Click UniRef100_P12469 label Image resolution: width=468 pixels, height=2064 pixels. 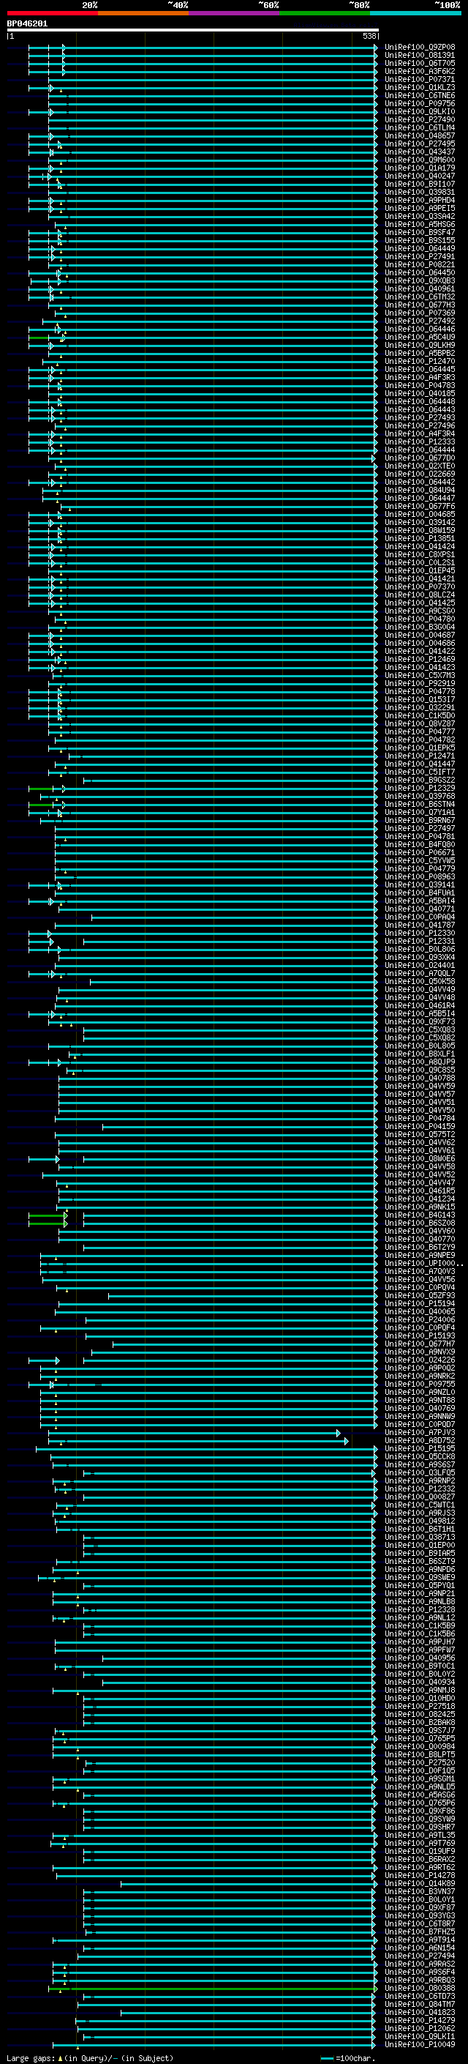click(x=419, y=660)
